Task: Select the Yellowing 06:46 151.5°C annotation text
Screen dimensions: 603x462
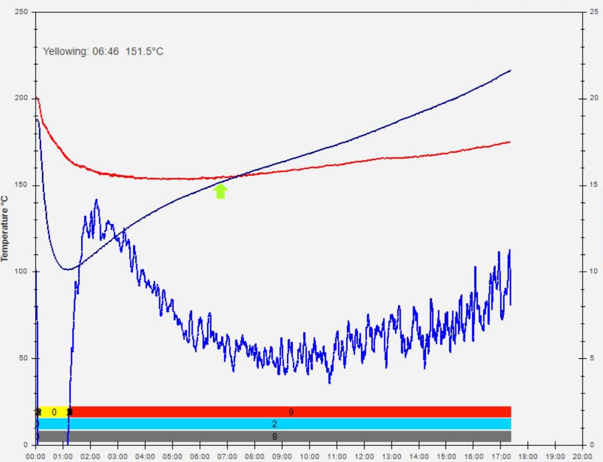Action: [103, 51]
